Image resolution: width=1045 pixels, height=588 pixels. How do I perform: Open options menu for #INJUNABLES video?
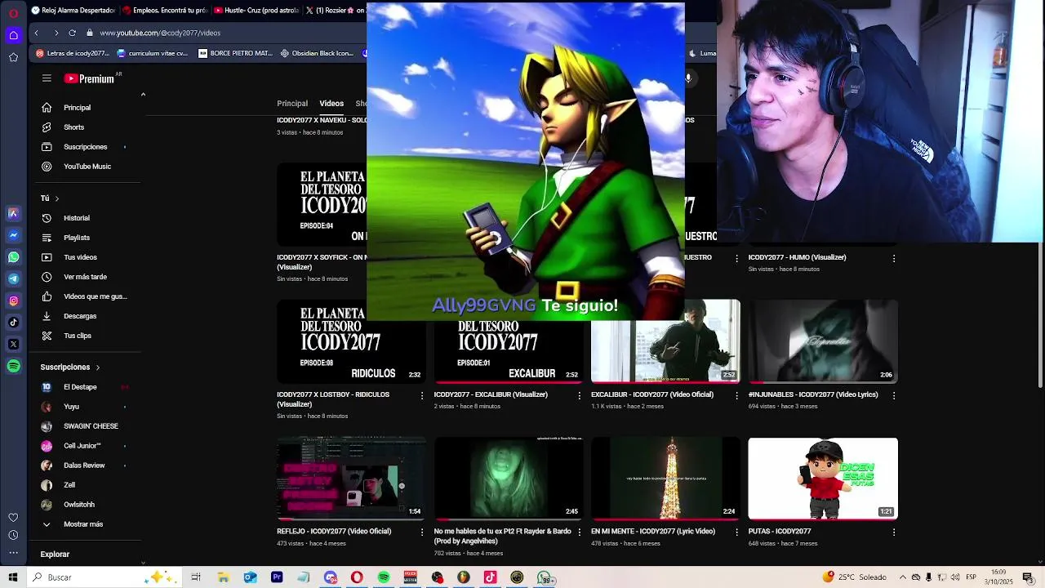(x=894, y=395)
